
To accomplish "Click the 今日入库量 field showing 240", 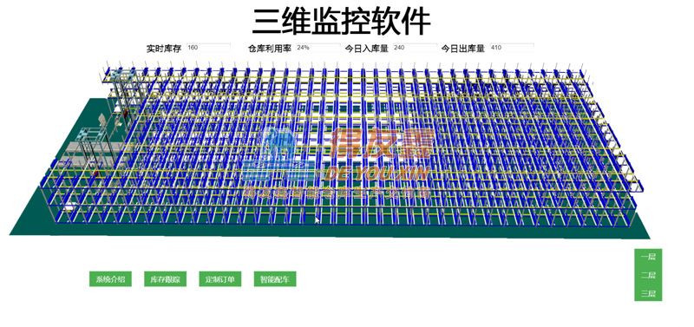I will (x=415, y=48).
